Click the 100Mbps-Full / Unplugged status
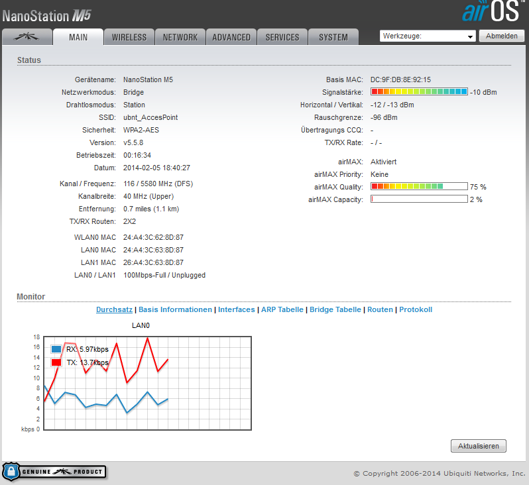This screenshot has width=529, height=485. click(164, 275)
